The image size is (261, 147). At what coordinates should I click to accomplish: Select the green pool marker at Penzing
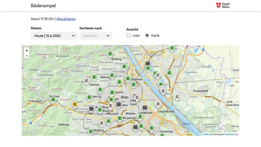click(x=53, y=100)
